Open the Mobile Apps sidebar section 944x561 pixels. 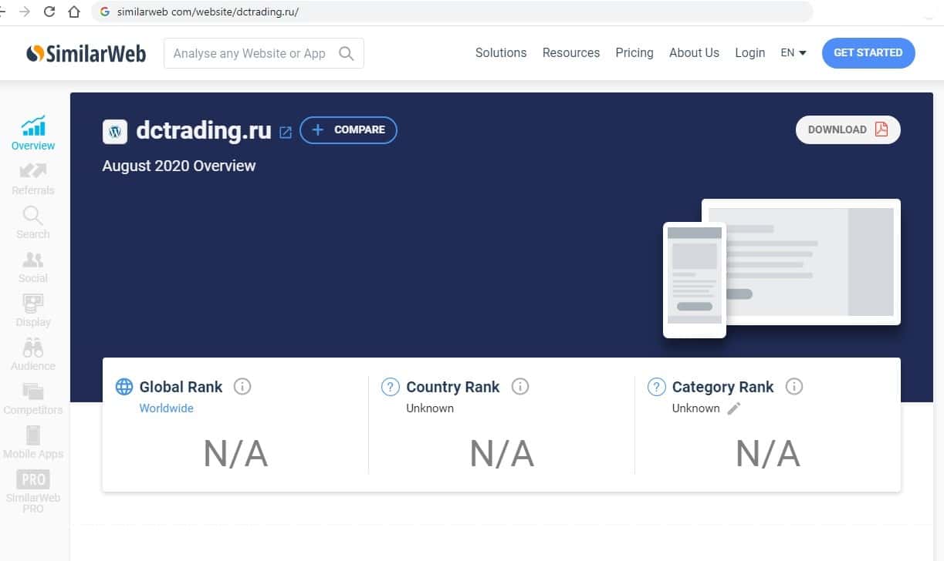pyautogui.click(x=33, y=442)
